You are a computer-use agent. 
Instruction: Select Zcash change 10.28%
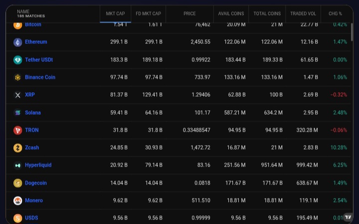click(x=339, y=148)
